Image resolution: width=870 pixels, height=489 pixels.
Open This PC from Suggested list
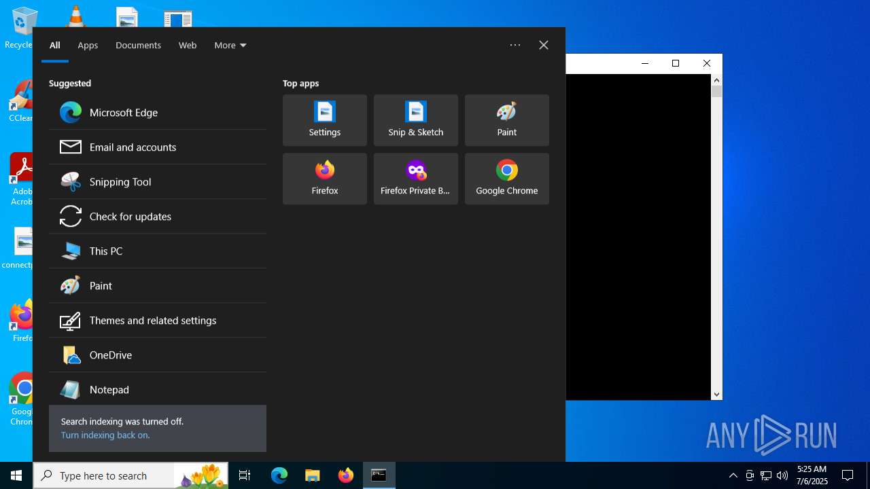coord(158,251)
